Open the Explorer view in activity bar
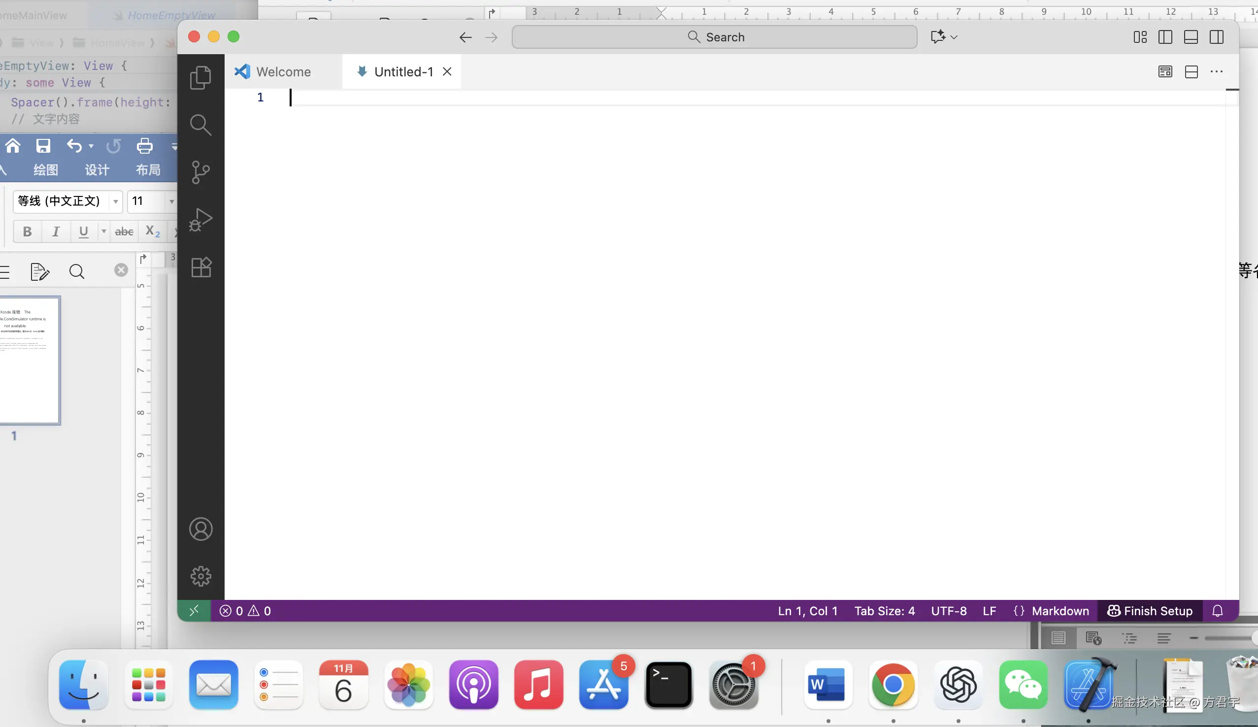 pyautogui.click(x=200, y=78)
